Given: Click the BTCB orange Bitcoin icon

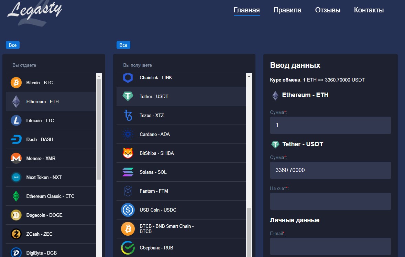Looking at the screenshot, I should pyautogui.click(x=128, y=229).
